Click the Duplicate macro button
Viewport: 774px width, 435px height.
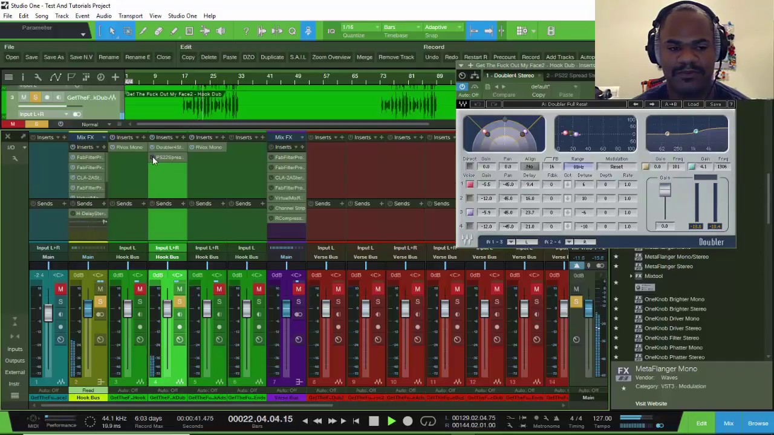tap(272, 57)
